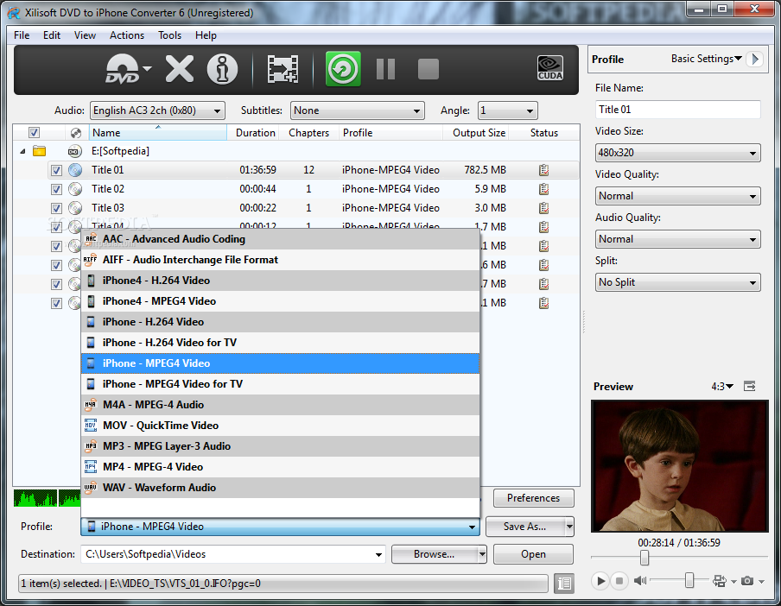Open the File menu

22,35
